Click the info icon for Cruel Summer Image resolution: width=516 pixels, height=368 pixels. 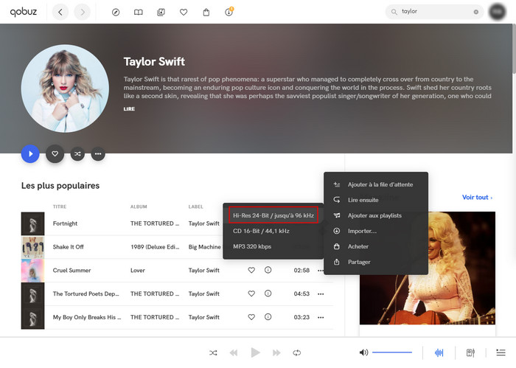coord(268,271)
